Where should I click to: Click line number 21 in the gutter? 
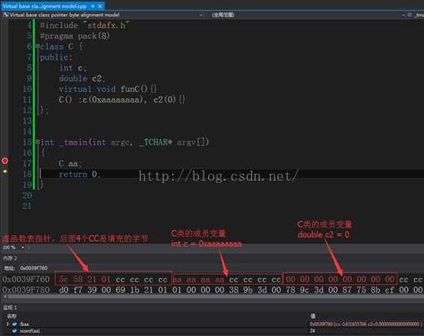coord(27,206)
